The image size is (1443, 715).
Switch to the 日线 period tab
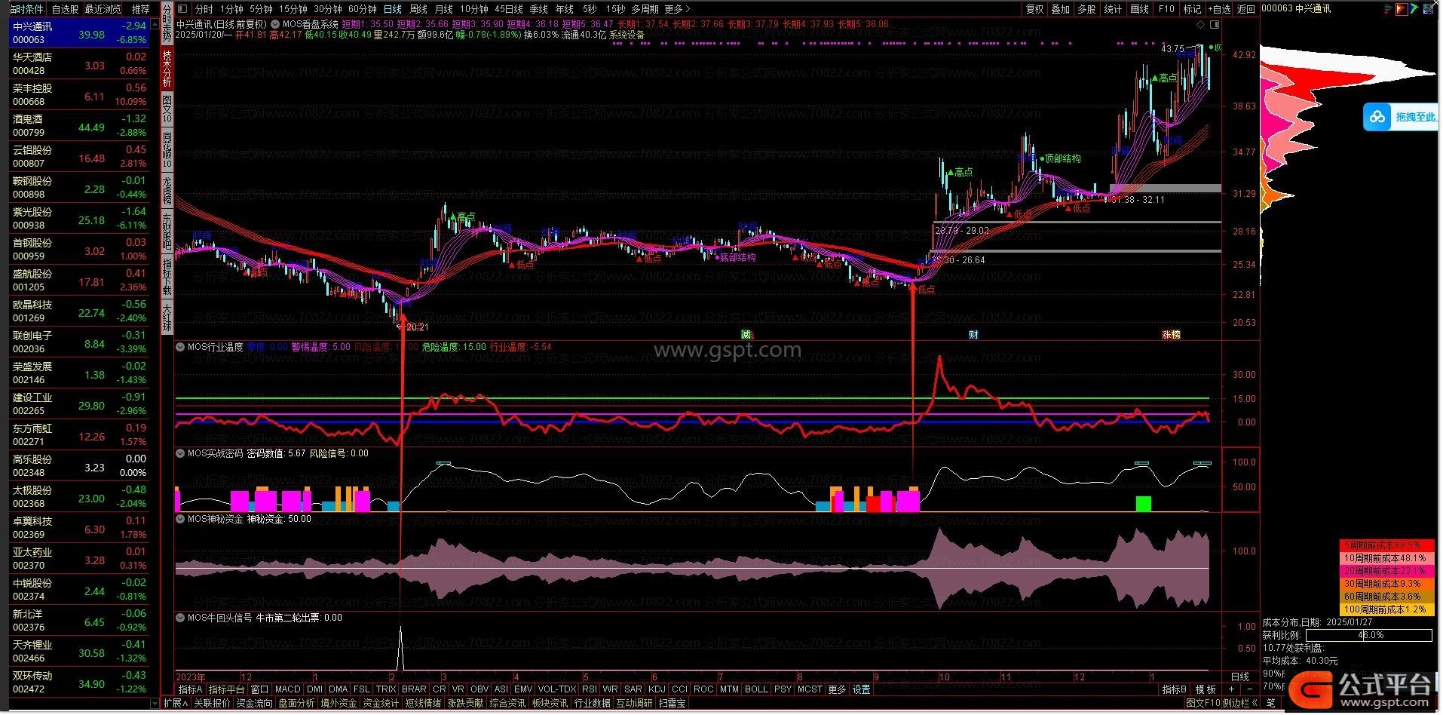point(392,9)
